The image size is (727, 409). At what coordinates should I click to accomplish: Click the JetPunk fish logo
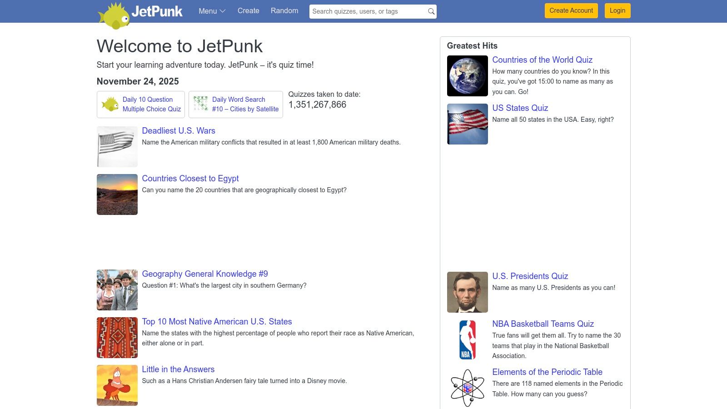pyautogui.click(x=114, y=13)
